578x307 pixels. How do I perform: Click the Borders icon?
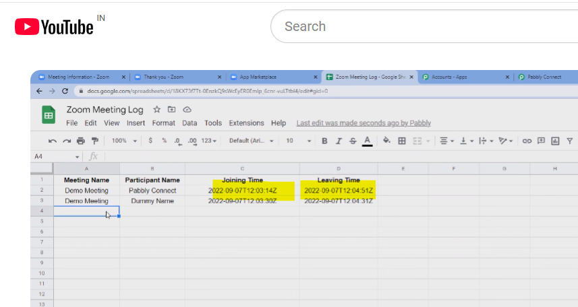pyautogui.click(x=402, y=141)
